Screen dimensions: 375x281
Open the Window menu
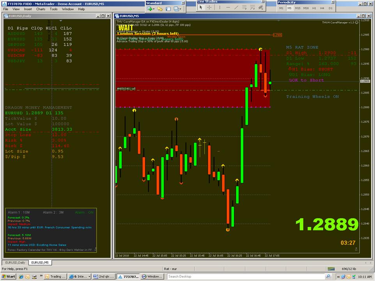pyautogui.click(x=68, y=9)
